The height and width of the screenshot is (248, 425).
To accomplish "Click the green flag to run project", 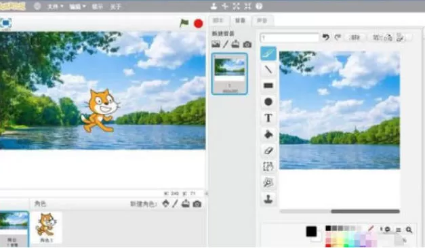I will [x=184, y=23].
